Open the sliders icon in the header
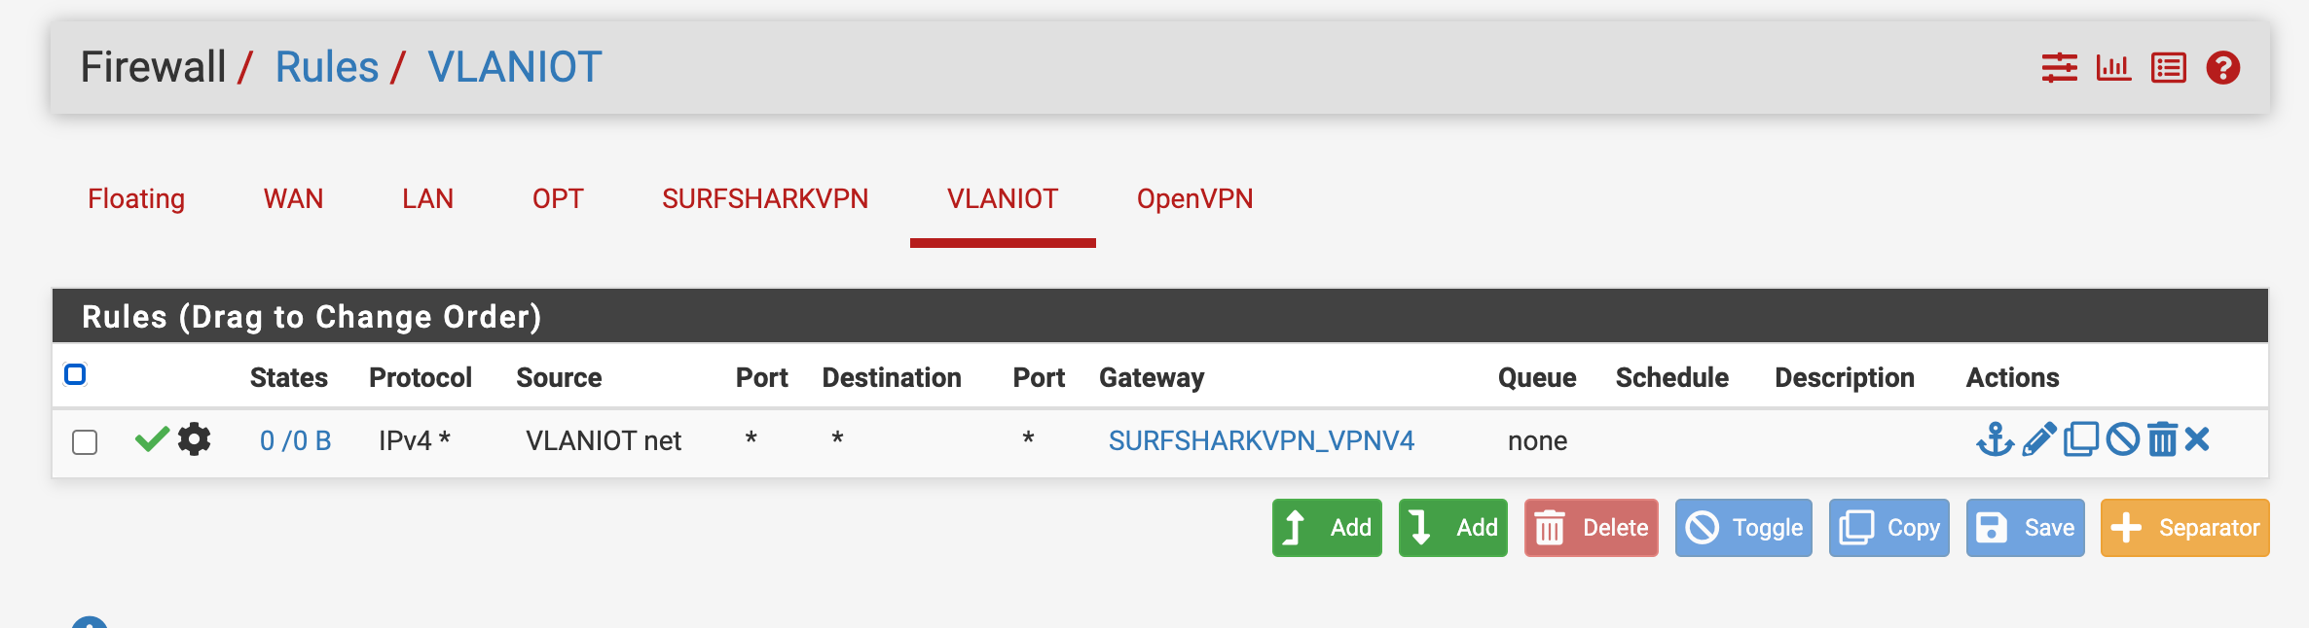The width and height of the screenshot is (2309, 628). (x=2059, y=68)
